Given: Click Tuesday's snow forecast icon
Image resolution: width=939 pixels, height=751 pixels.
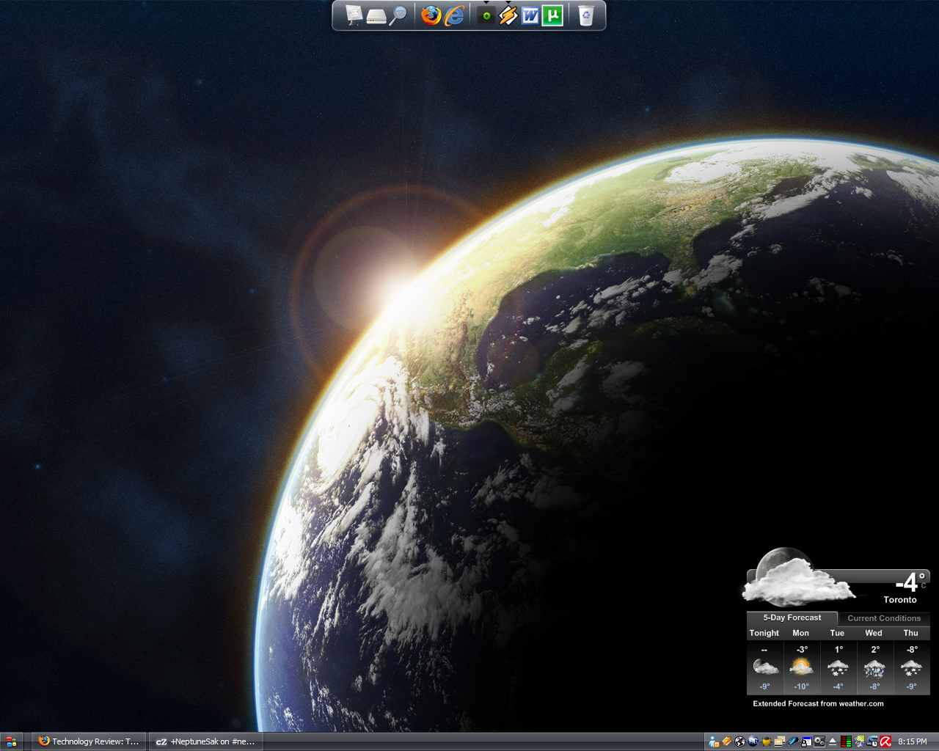Looking at the screenshot, I should [838, 667].
